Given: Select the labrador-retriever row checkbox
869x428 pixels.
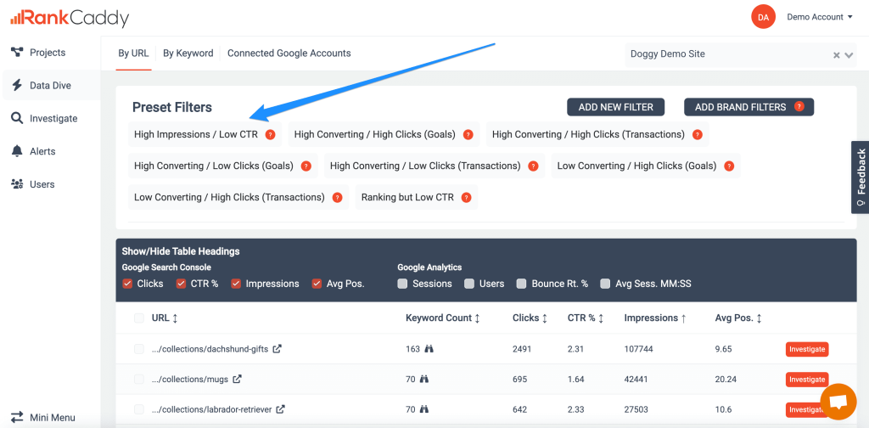Looking at the screenshot, I should click(x=138, y=409).
